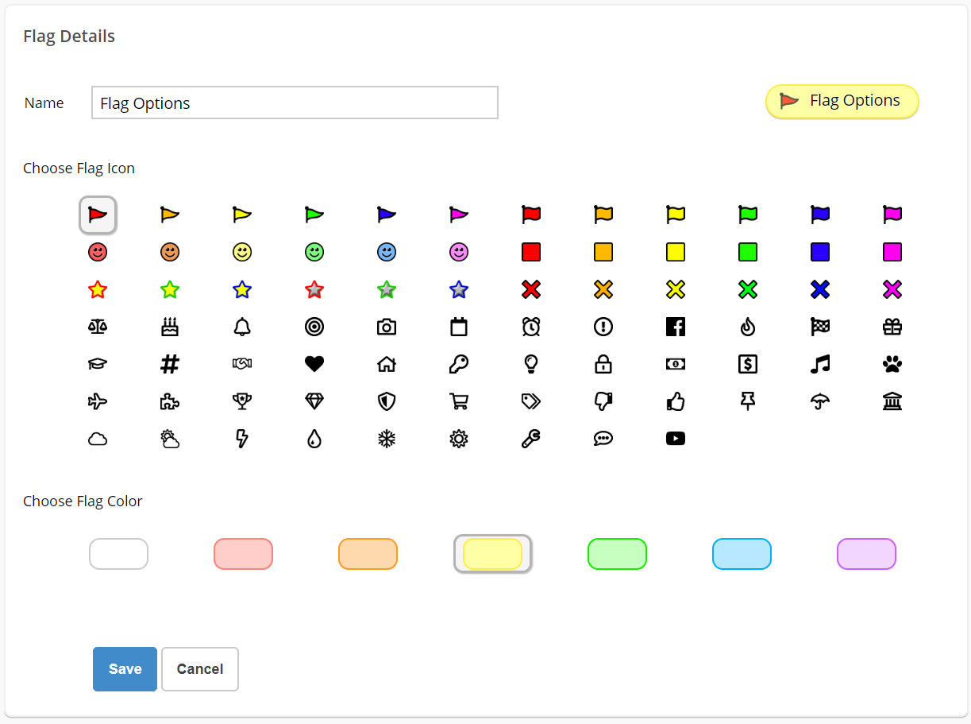Image resolution: width=971 pixels, height=724 pixels.
Task: Select the white flag color swatch
Action: 119,554
